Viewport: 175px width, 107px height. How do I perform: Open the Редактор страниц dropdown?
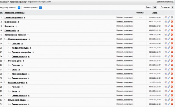[10, 8]
